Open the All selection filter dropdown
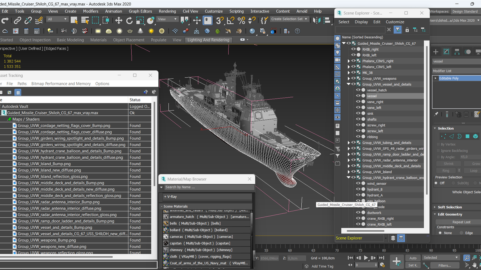 pyautogui.click(x=57, y=19)
